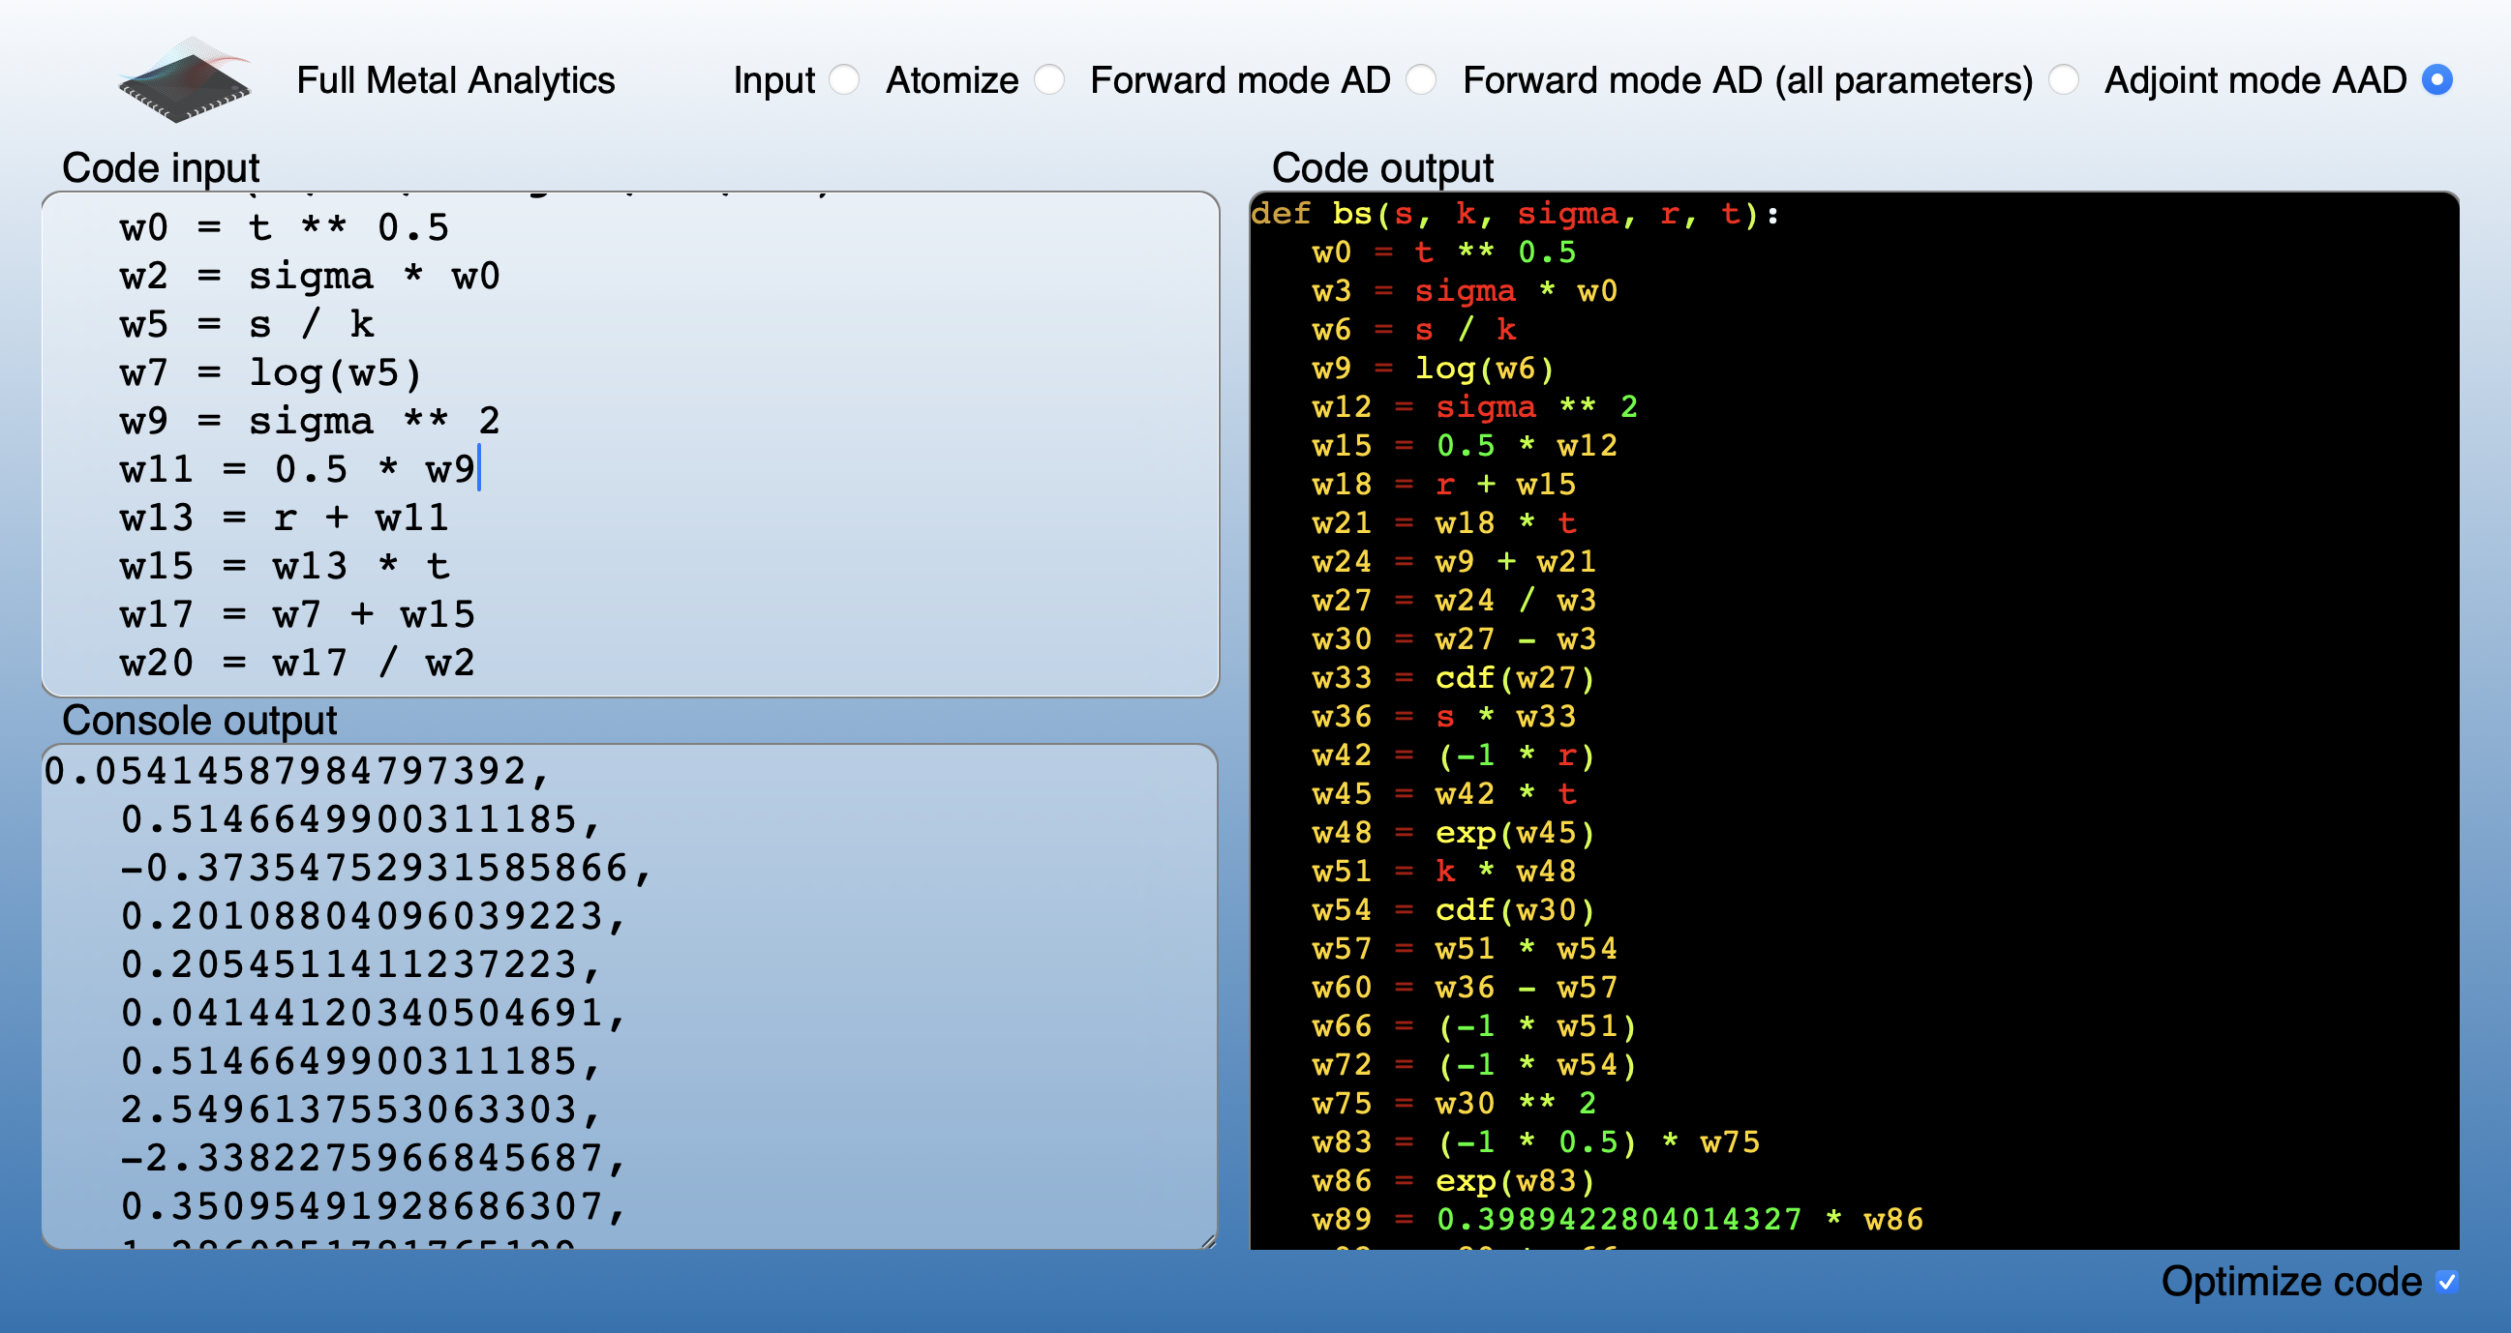The width and height of the screenshot is (2511, 1333).
Task: Click the w0 line in code input
Action: pos(284,228)
